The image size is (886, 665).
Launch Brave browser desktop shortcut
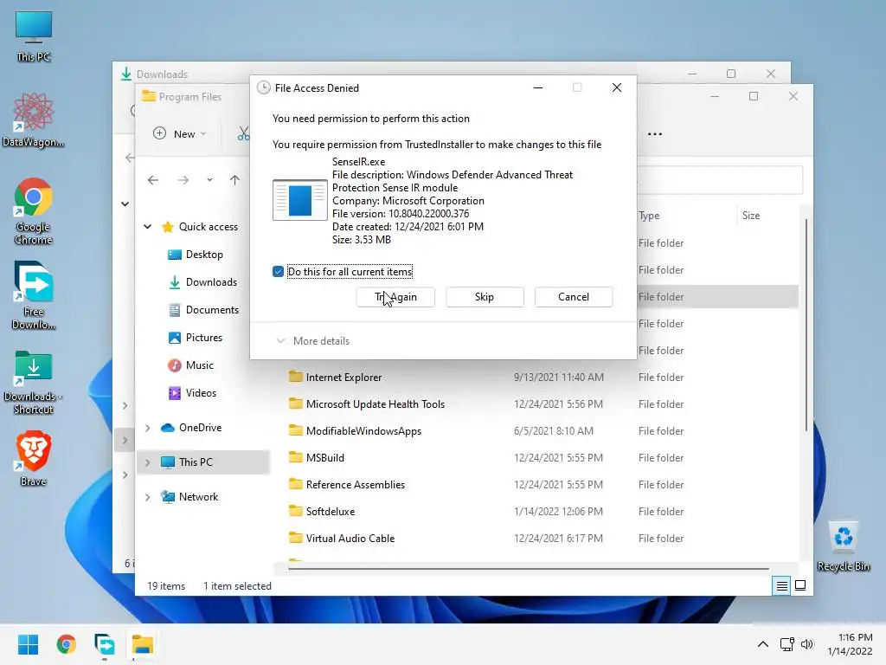coord(34,458)
